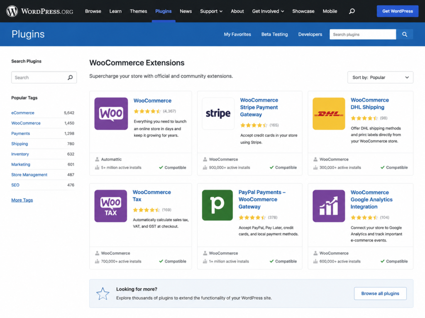Screen dimensions: 425x318
Task: Go to the About menu item
Action: [237, 11]
